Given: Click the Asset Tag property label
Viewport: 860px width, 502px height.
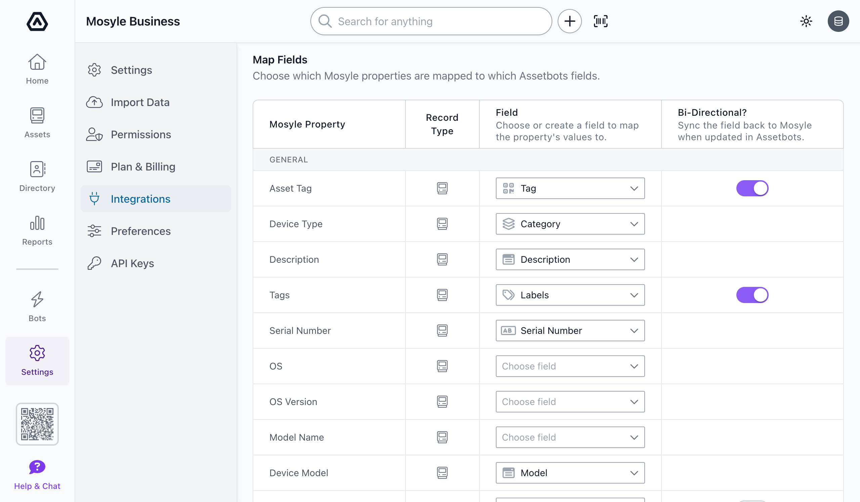Looking at the screenshot, I should (x=291, y=189).
